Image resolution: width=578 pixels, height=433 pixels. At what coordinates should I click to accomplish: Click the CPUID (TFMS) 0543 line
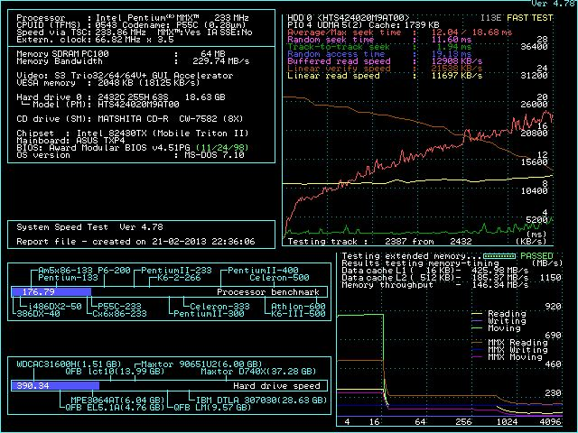(x=131, y=25)
